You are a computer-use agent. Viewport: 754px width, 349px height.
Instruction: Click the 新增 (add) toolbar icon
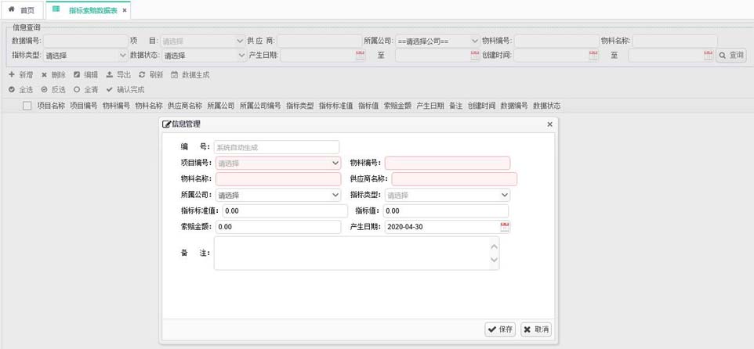(12, 75)
